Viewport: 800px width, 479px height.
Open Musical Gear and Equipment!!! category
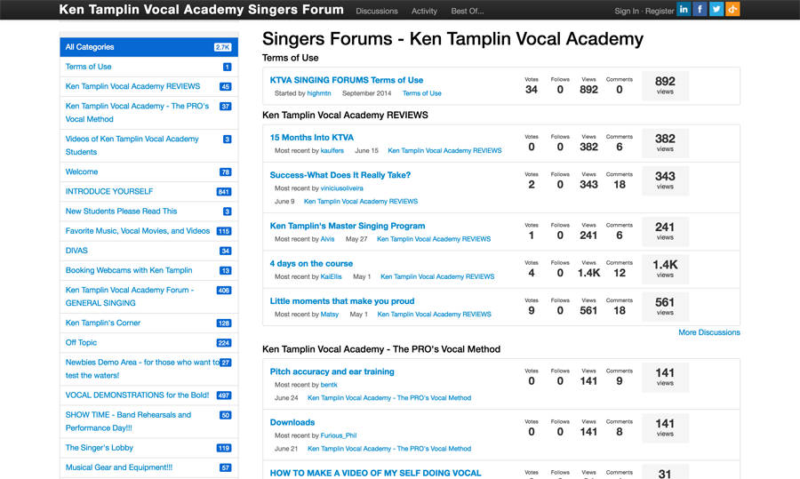[119, 467]
